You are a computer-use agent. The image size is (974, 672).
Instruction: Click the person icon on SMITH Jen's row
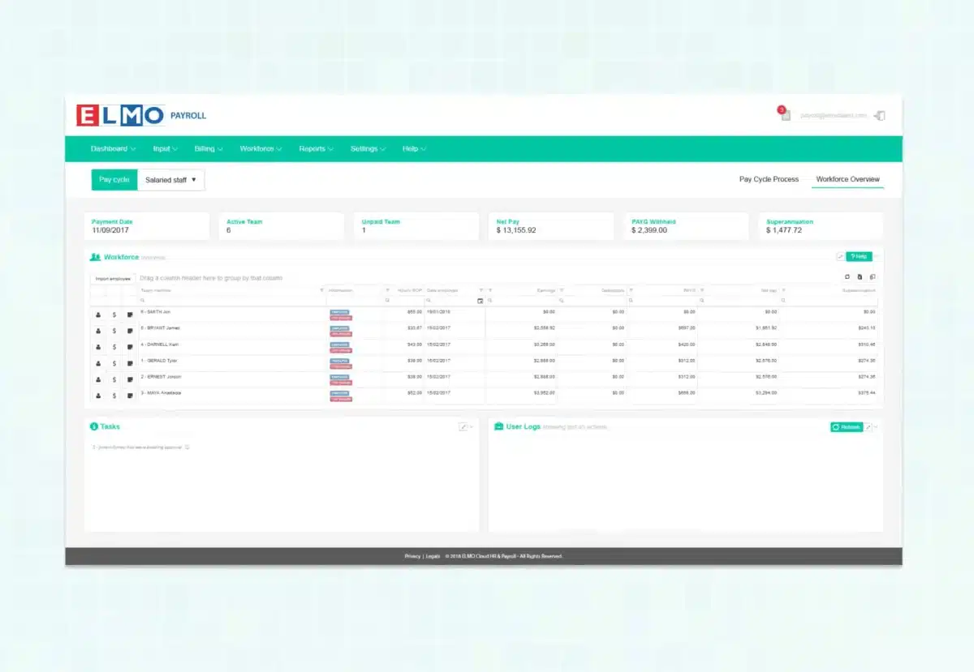pyautogui.click(x=98, y=315)
